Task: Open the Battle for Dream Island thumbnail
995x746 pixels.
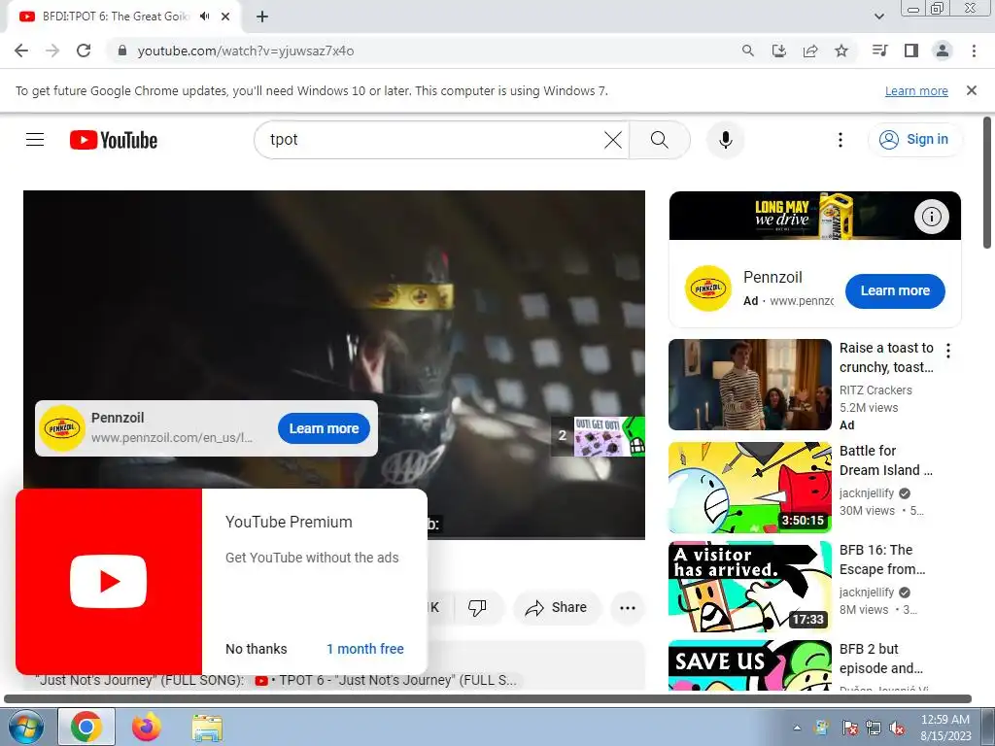Action: click(749, 488)
